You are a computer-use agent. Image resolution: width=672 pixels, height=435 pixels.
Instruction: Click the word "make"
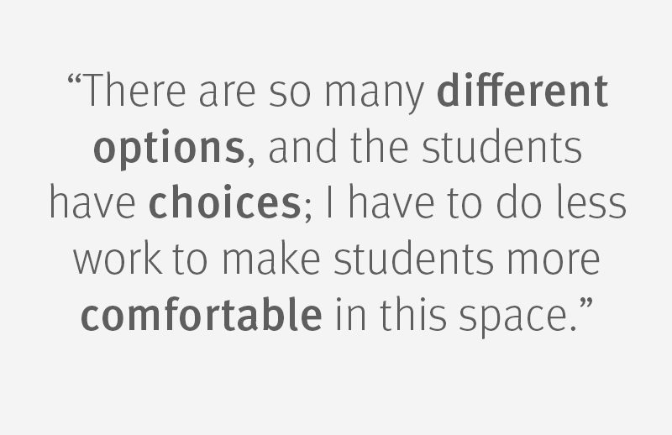coord(271,259)
